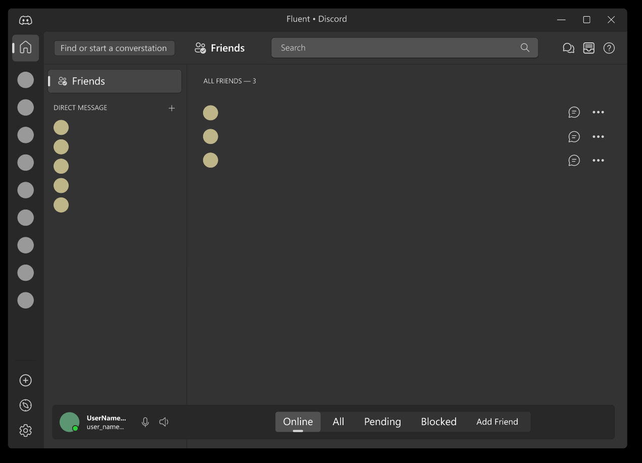Select the Home button in the server sidebar
The image size is (642, 463).
point(25,48)
